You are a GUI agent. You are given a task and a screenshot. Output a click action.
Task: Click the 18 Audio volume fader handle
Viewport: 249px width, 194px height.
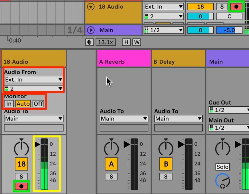pos(37,144)
